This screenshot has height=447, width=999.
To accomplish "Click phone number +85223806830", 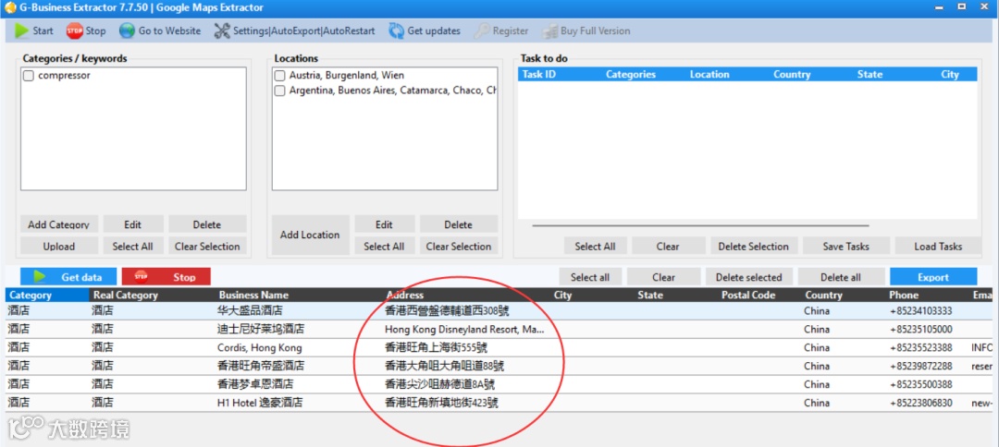I will pos(920,403).
